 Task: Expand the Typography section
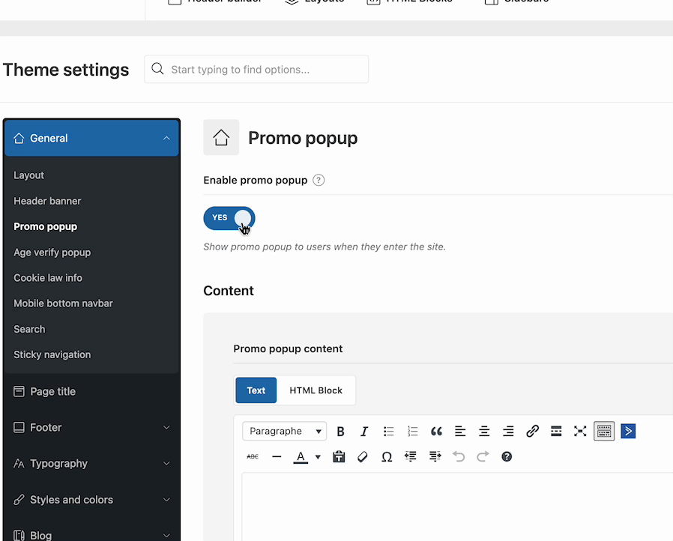coord(91,463)
